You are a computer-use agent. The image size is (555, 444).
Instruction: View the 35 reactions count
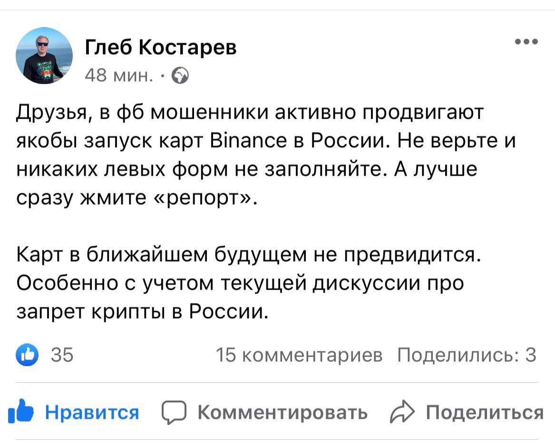[62, 355]
